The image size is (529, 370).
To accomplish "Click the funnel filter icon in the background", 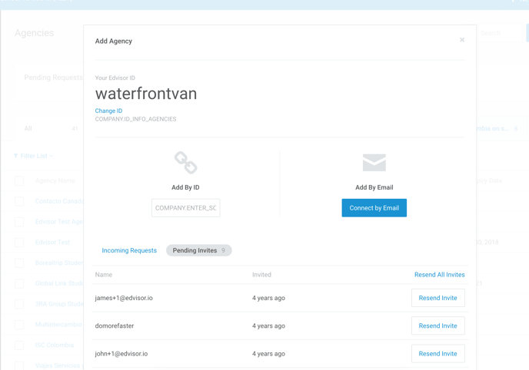I will [16, 156].
